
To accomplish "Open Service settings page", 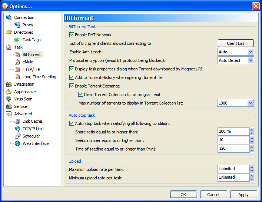I will point(20,106).
